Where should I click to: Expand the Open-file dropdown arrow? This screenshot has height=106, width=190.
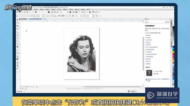(x=22, y=12)
